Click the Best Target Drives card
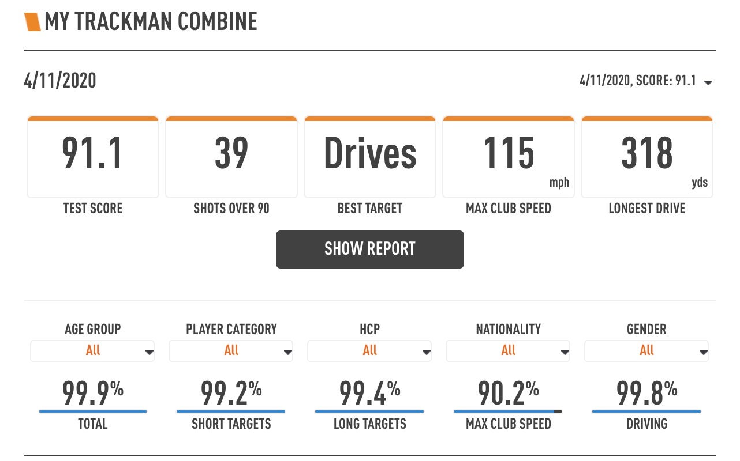The image size is (740, 461). pos(370,157)
